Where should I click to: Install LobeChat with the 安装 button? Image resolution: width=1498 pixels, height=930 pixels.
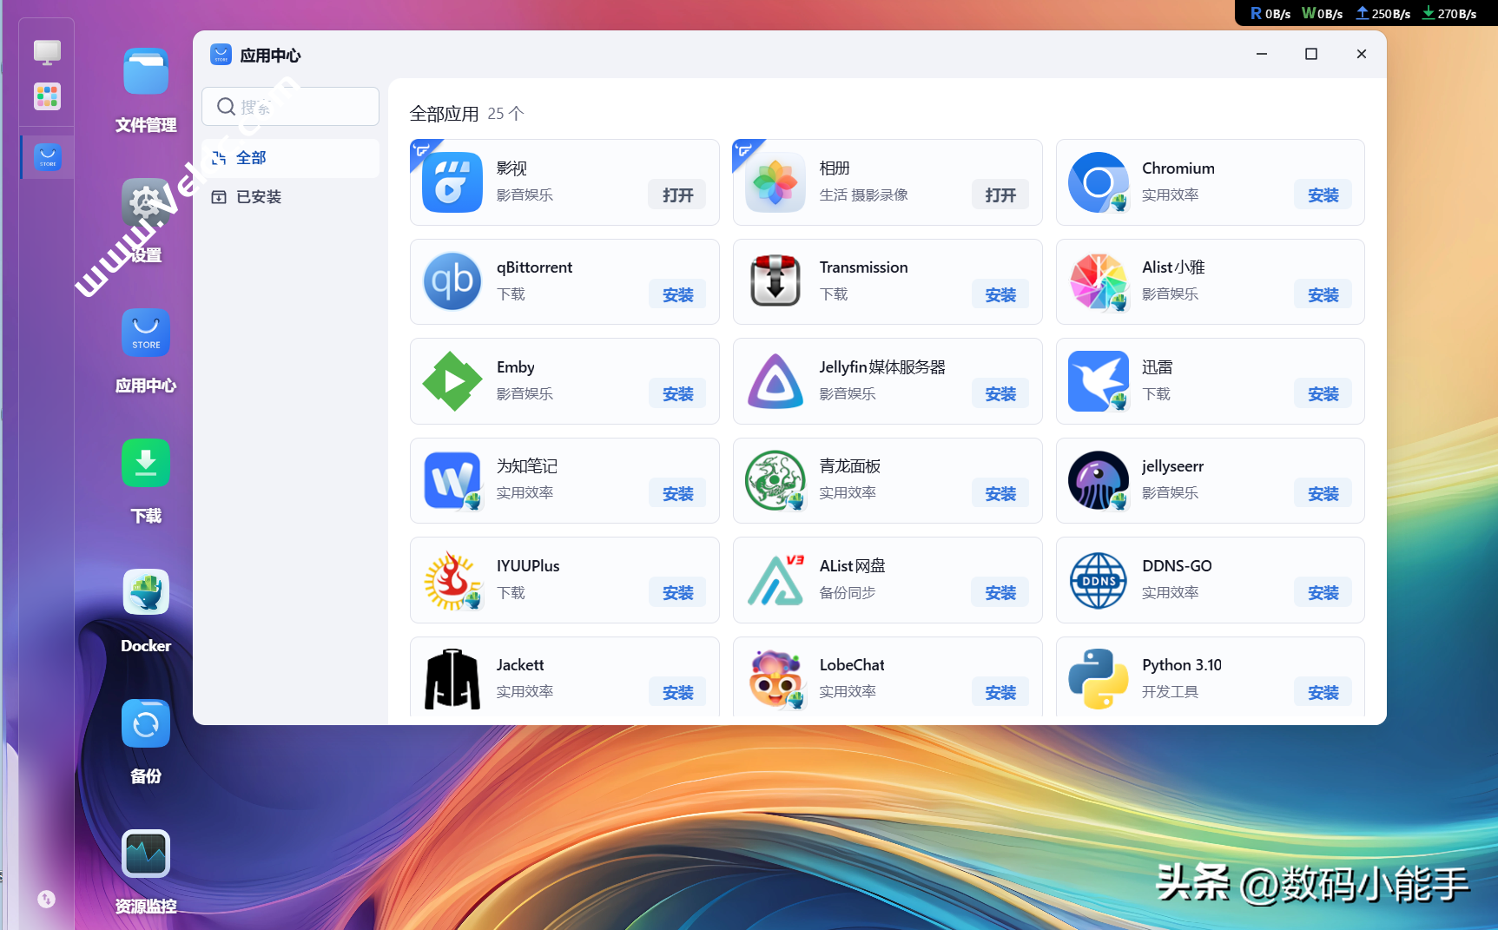point(1000,693)
